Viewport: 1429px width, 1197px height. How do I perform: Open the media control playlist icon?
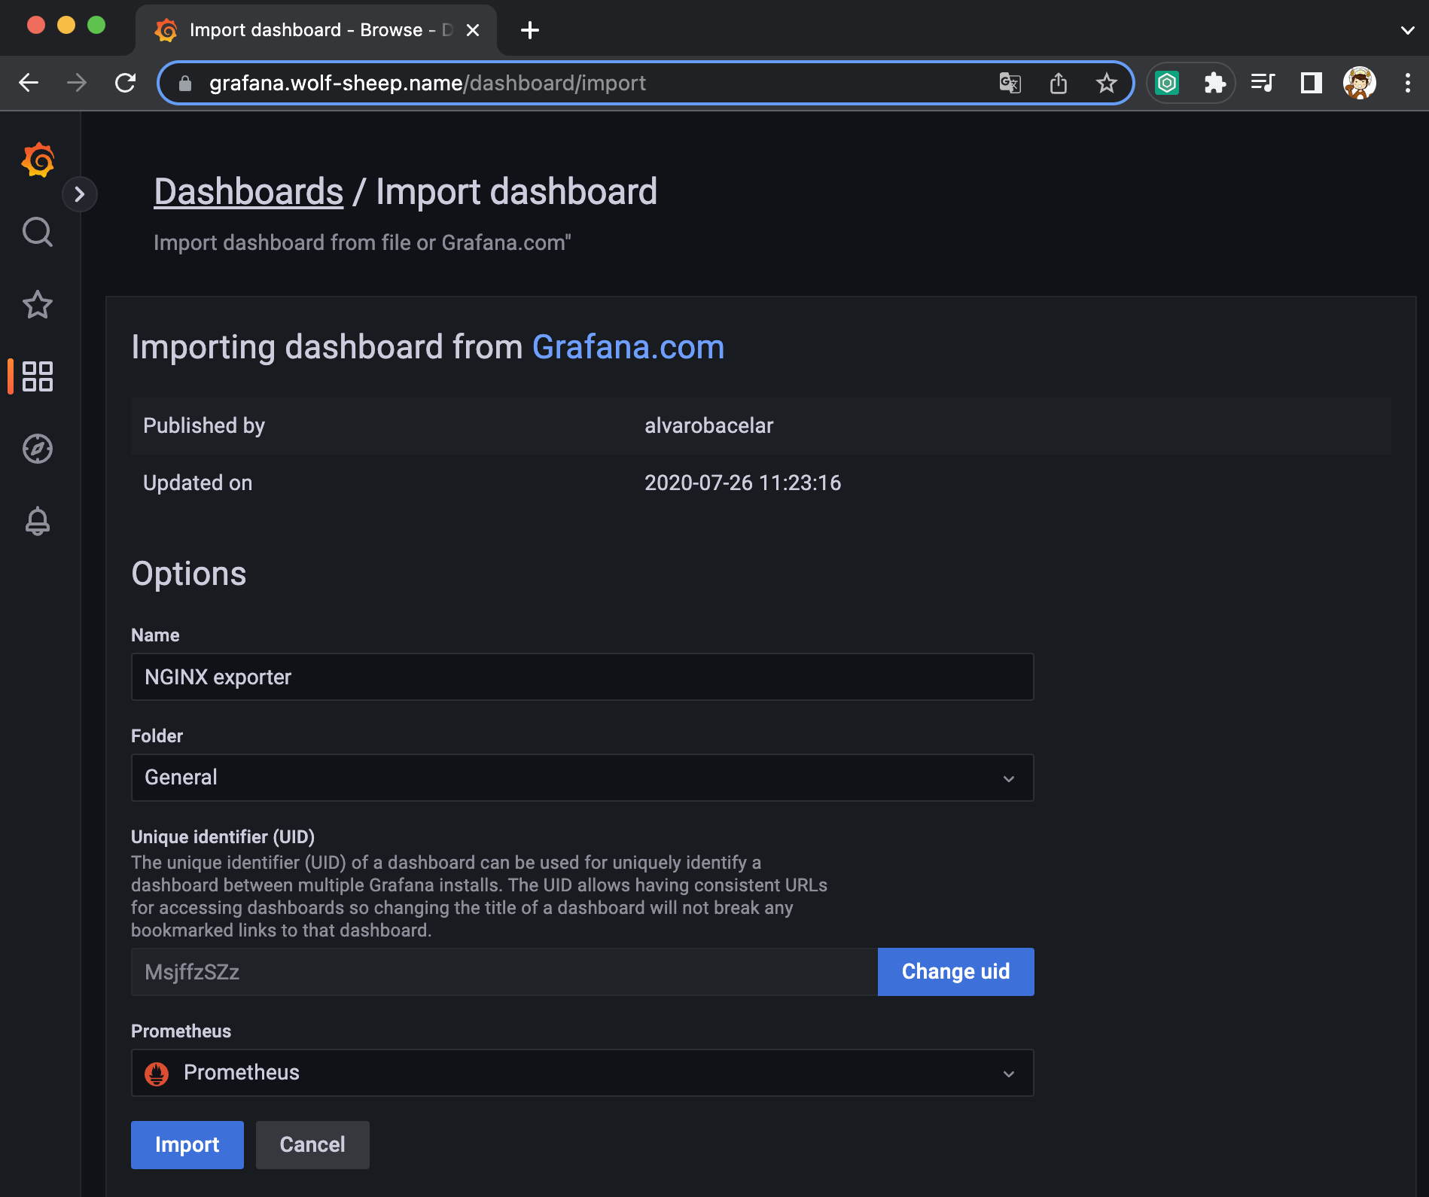1263,83
